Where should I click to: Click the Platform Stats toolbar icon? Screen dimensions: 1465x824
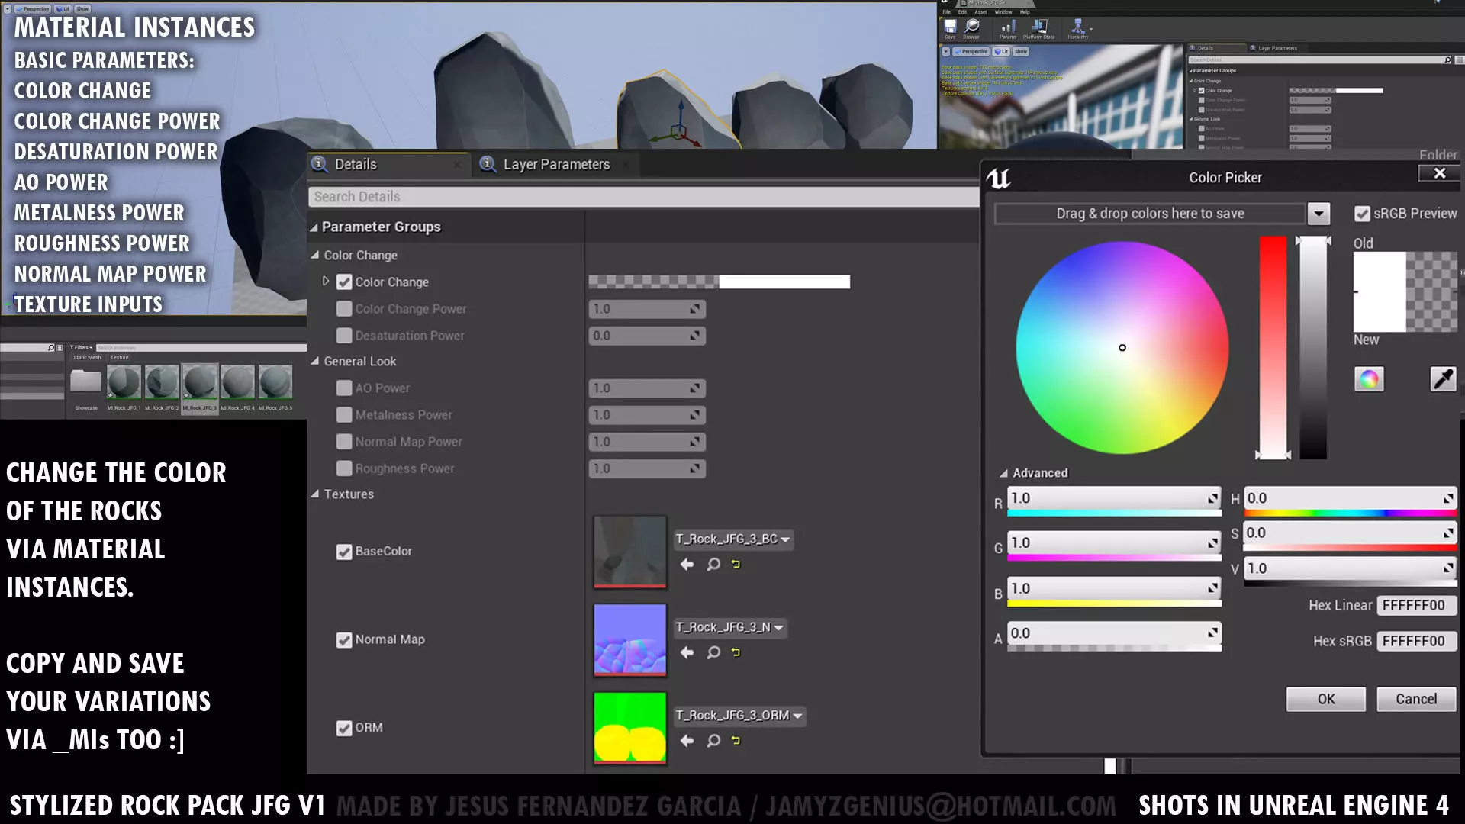(x=1038, y=28)
